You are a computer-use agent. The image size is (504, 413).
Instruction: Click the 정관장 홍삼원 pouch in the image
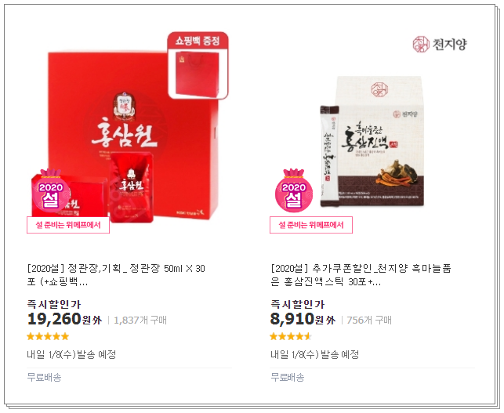130,188
